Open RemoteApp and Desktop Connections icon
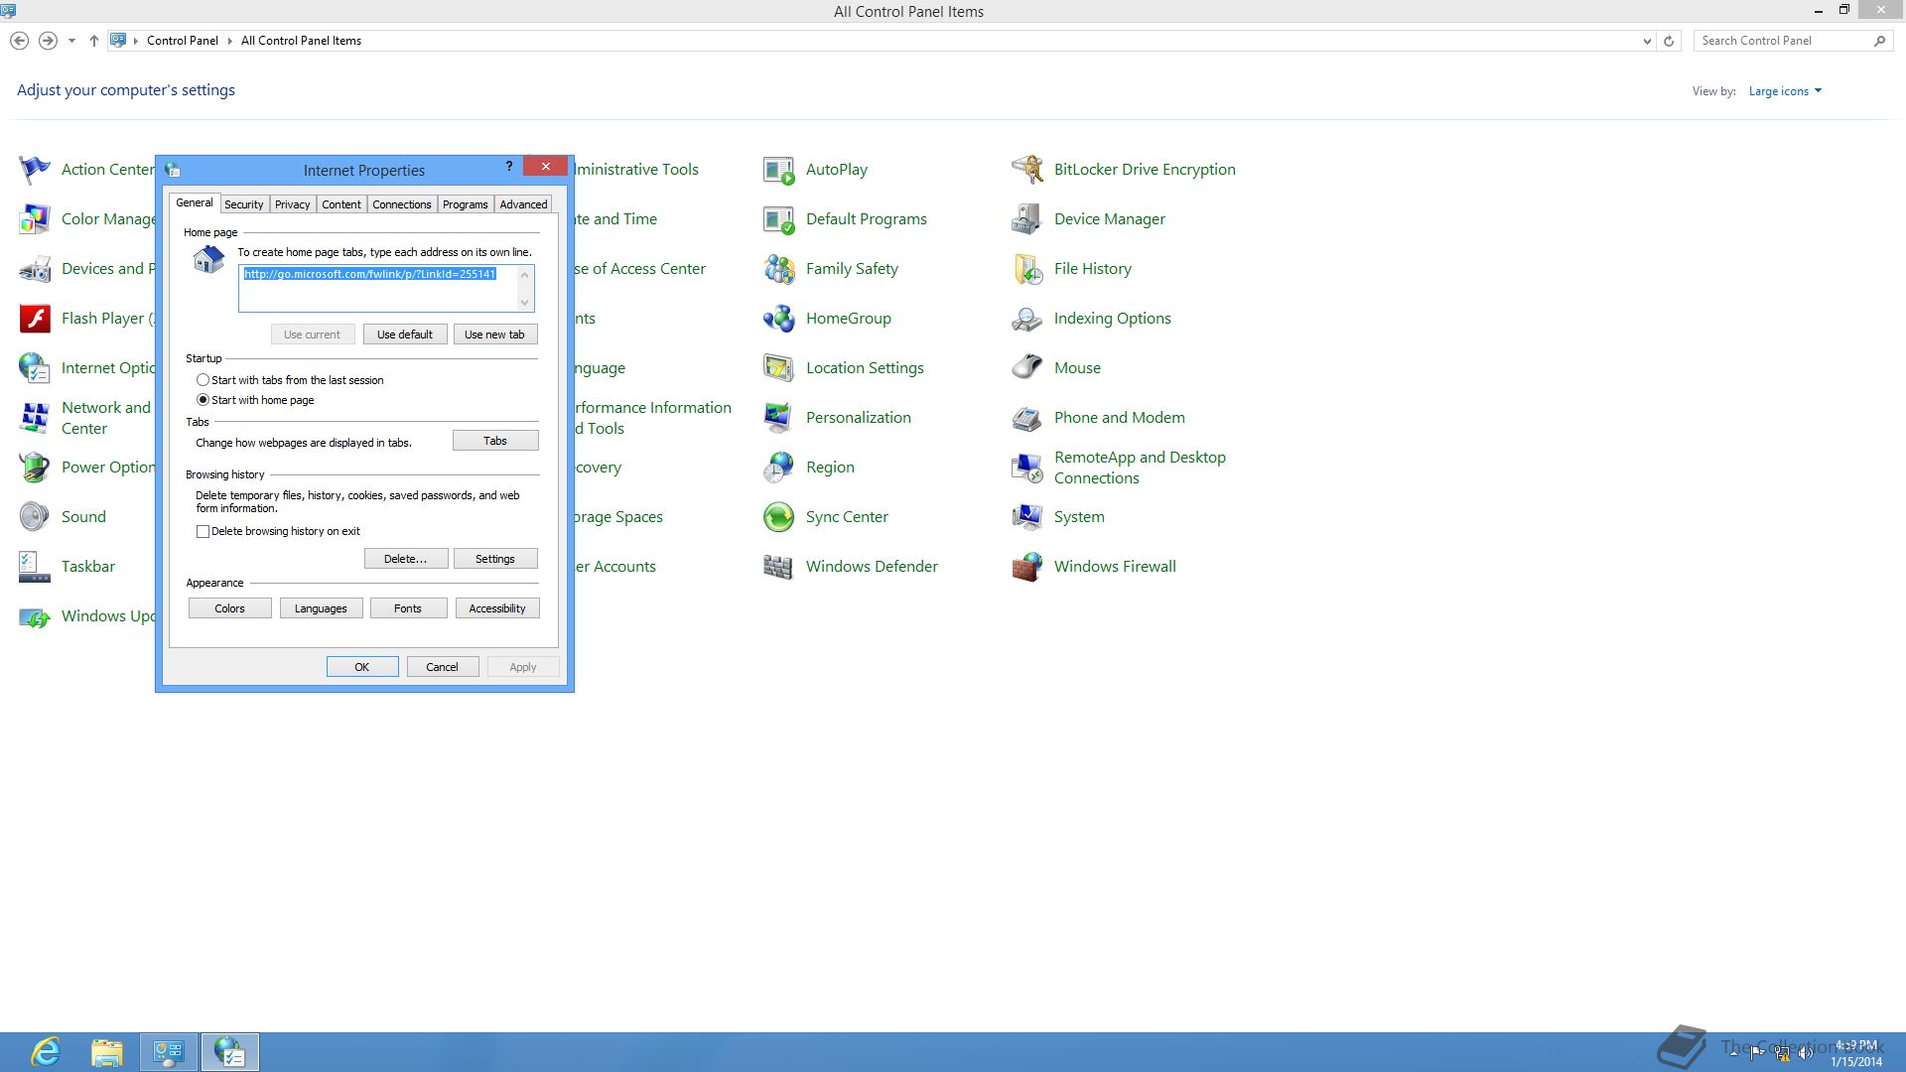Image resolution: width=1906 pixels, height=1072 pixels. [1027, 468]
